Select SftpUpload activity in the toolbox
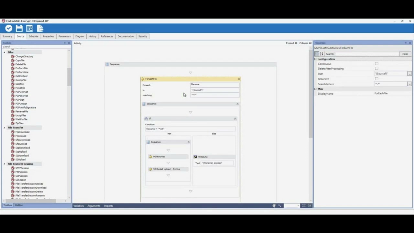Viewport: 414px width, 233px height. 21,144
